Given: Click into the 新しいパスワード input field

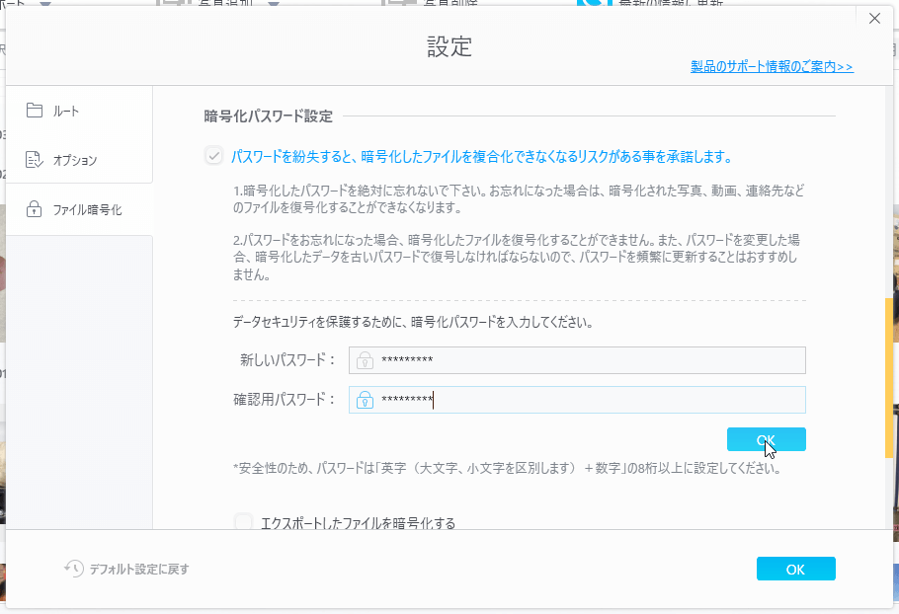Looking at the screenshot, I should (x=593, y=360).
